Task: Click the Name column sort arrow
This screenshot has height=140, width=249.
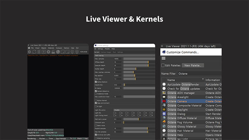Action: tap(203, 79)
